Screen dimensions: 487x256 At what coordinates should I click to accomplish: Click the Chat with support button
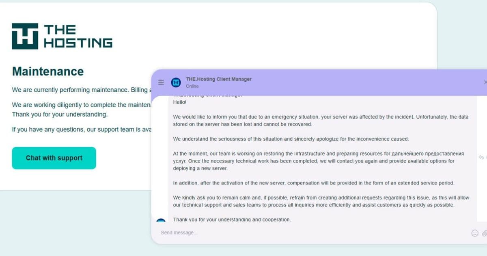(x=54, y=158)
